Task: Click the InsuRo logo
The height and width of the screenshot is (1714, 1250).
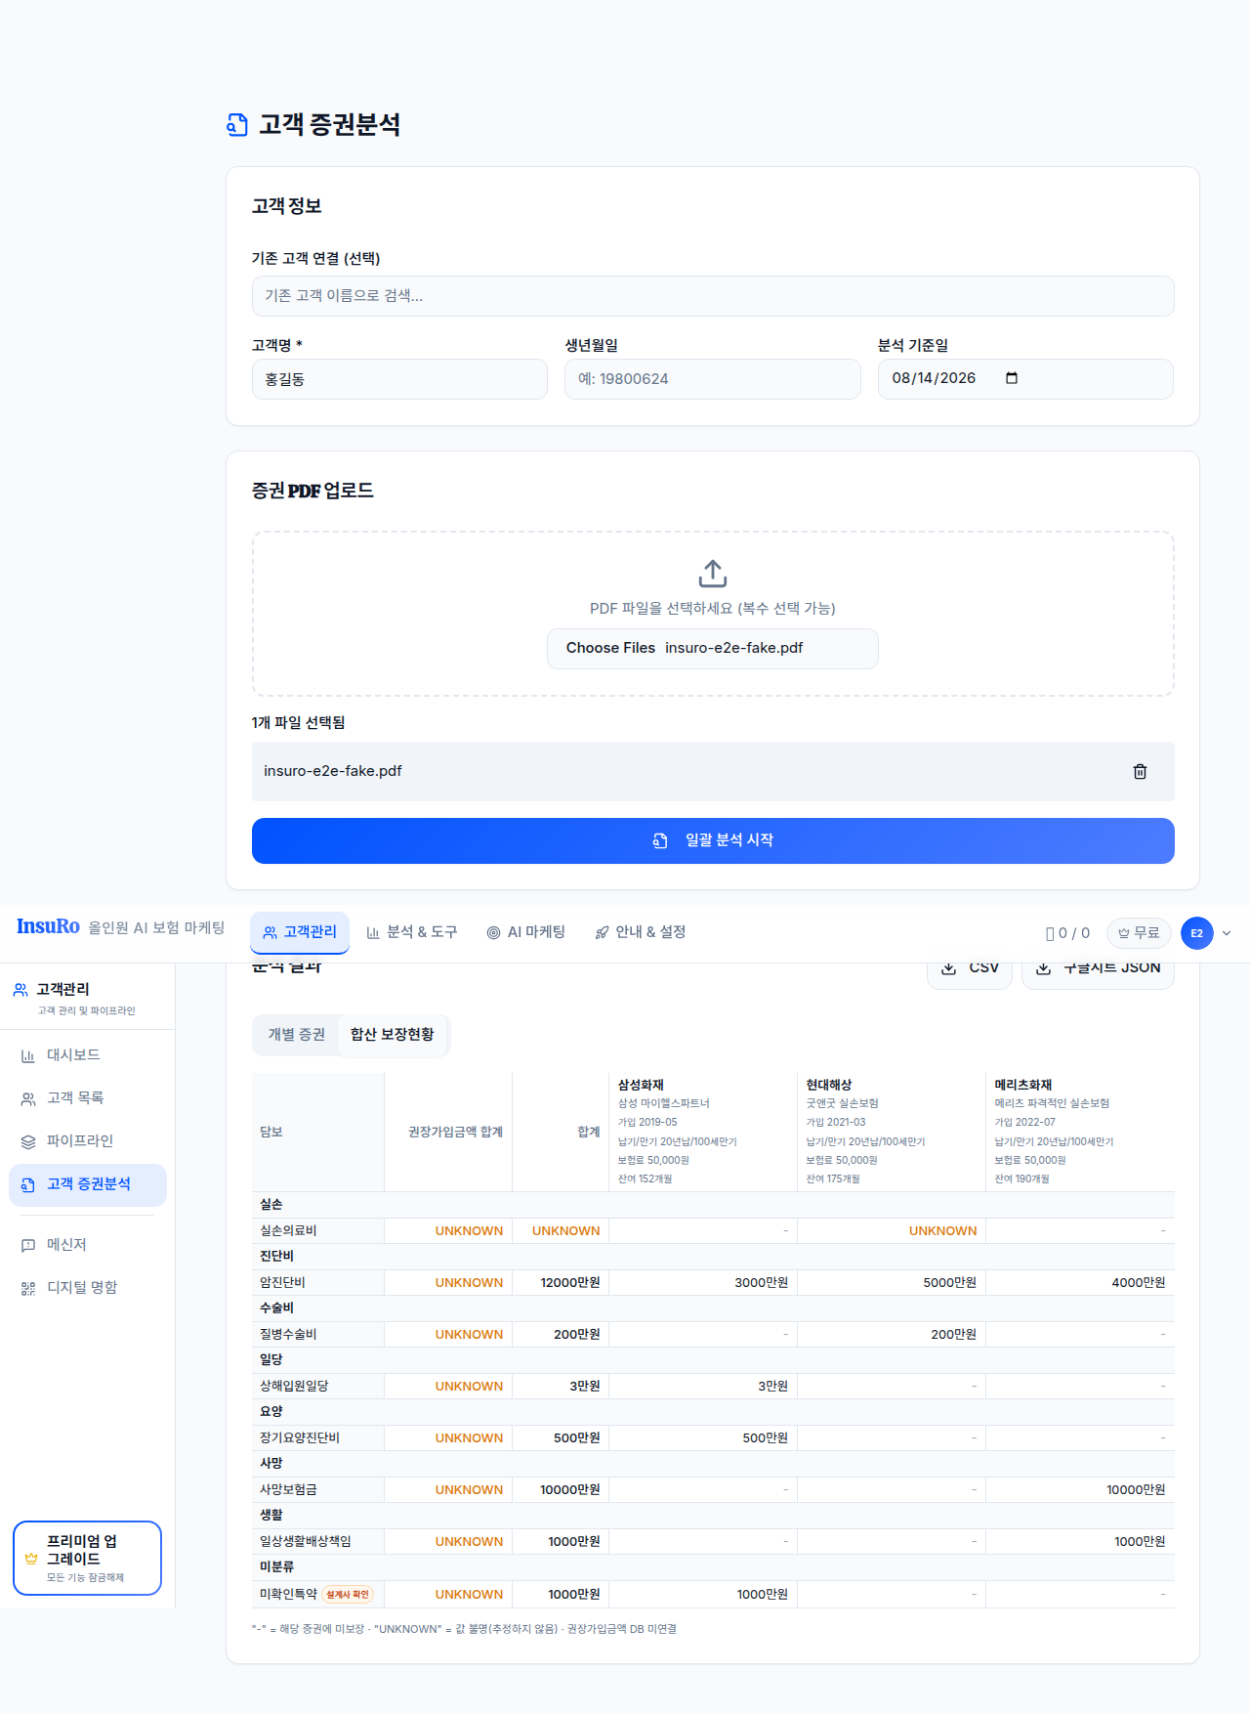Action: pyautogui.click(x=48, y=926)
